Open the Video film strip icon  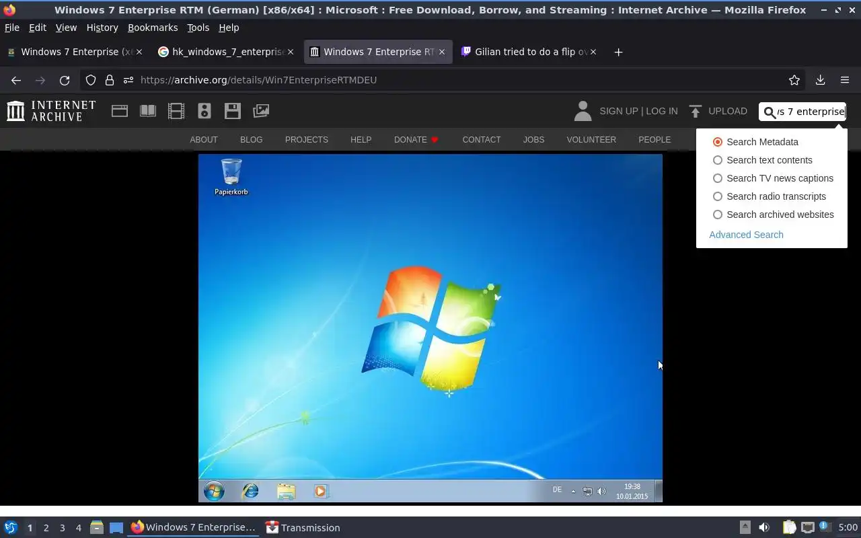[176, 111]
